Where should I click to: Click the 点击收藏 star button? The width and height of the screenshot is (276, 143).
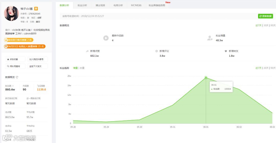point(15,59)
